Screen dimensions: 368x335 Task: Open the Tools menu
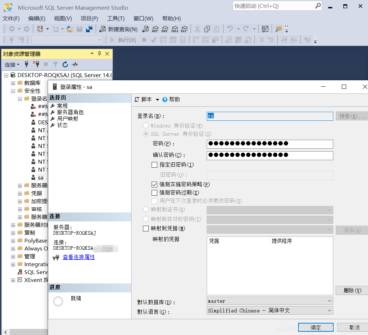[116, 19]
